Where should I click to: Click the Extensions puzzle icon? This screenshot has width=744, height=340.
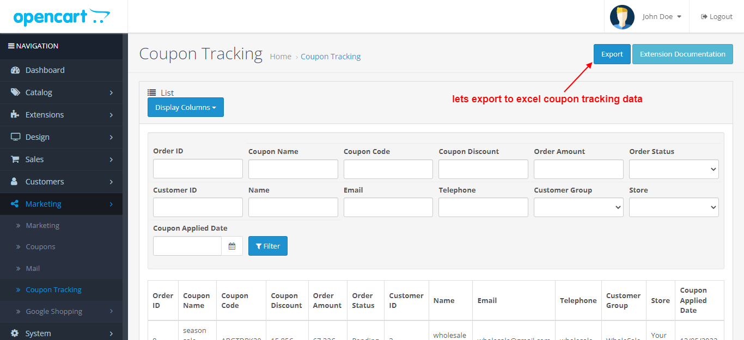point(15,115)
